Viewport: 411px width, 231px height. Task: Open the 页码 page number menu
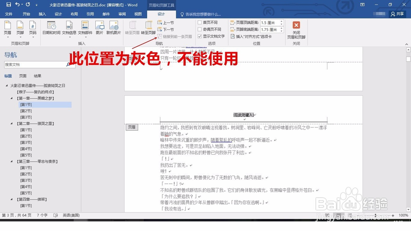33,29
